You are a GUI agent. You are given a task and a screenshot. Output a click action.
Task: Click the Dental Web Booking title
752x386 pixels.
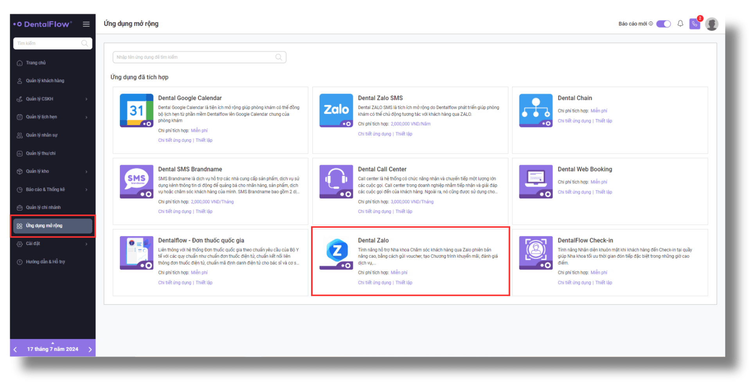coord(585,169)
